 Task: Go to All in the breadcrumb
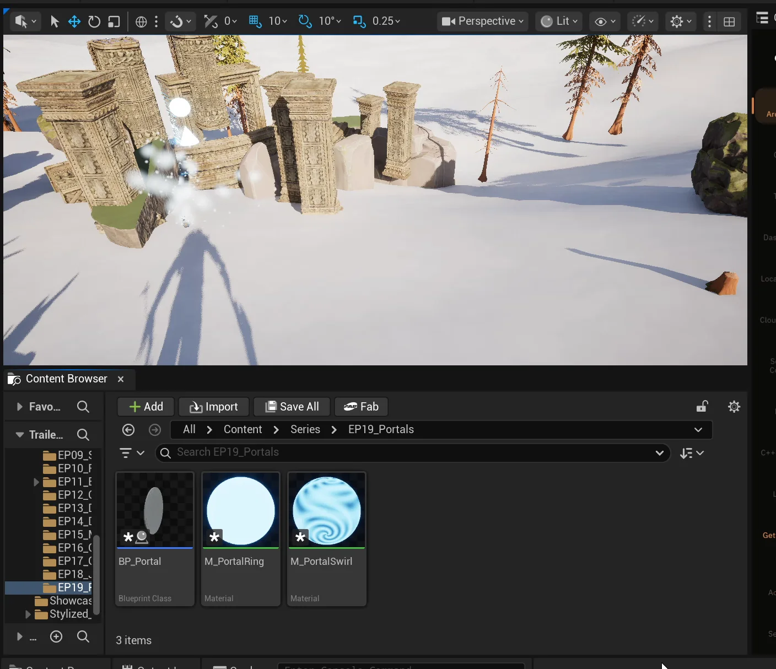pos(189,430)
